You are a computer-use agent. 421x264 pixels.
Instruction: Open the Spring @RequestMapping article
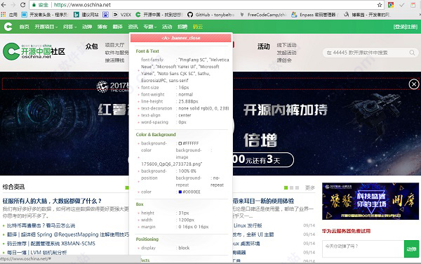(x=68, y=235)
